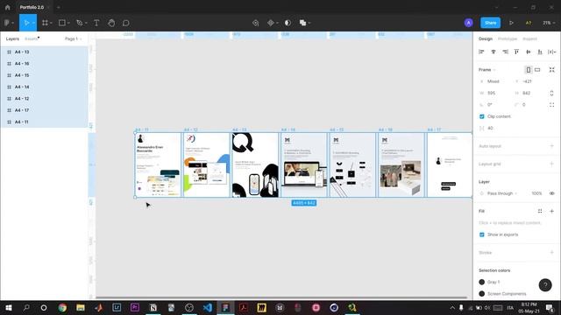Image resolution: width=561 pixels, height=315 pixels.
Task: Add a Fill with plus button
Action: (x=551, y=211)
